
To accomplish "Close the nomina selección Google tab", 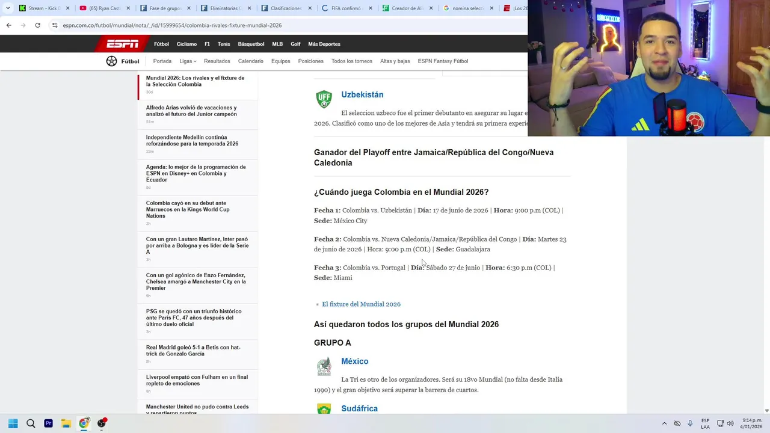I will pyautogui.click(x=491, y=8).
